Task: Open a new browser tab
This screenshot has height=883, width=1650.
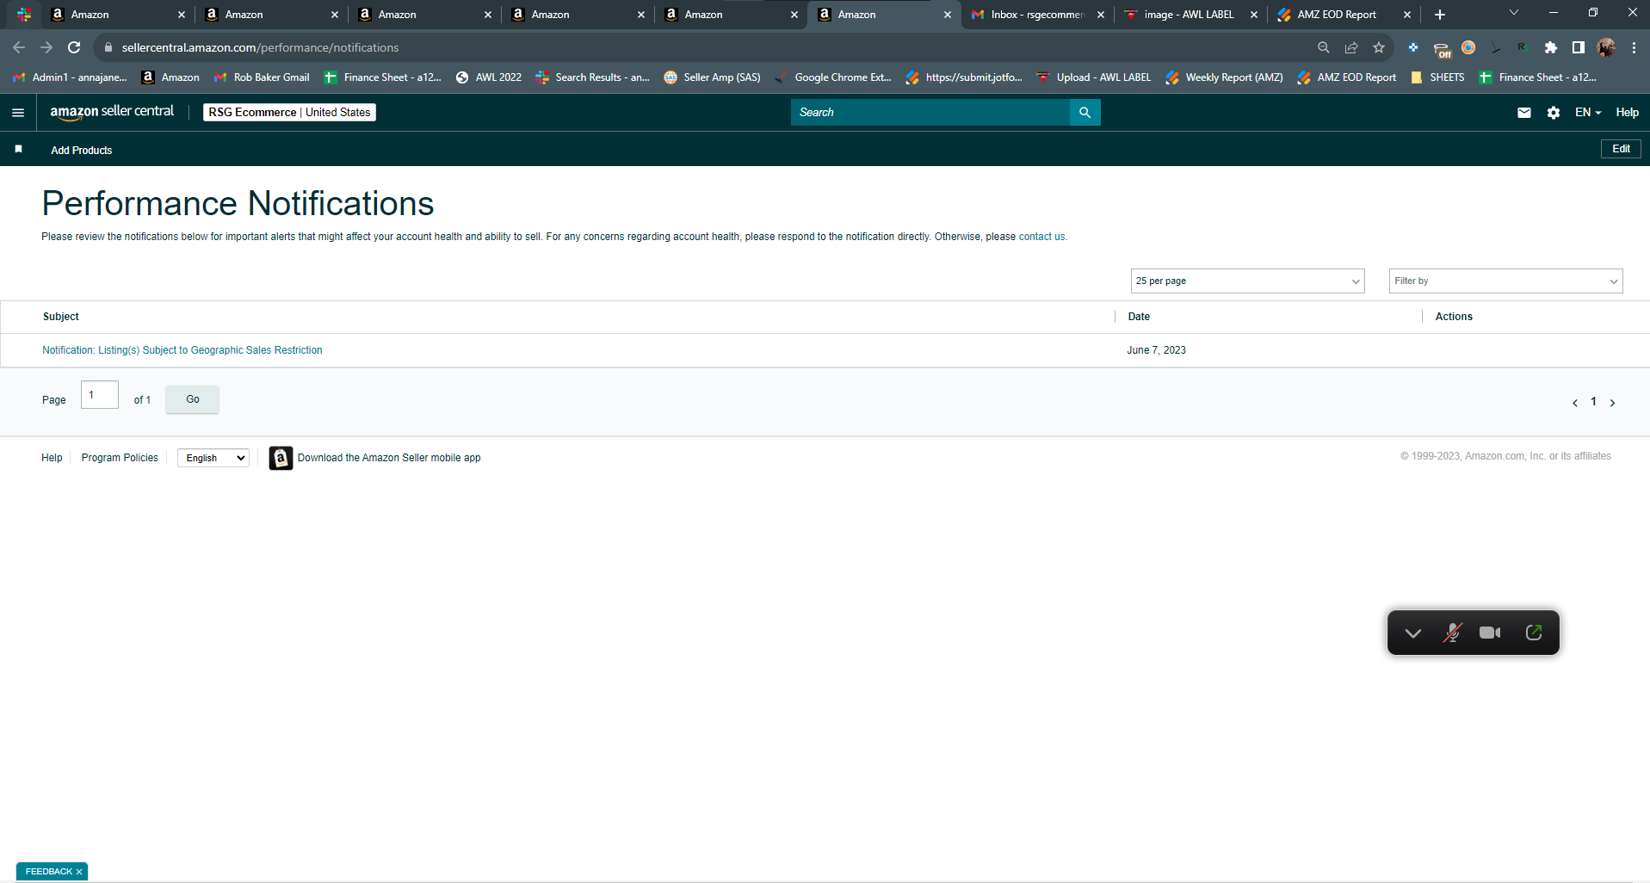Action: 1440,15
